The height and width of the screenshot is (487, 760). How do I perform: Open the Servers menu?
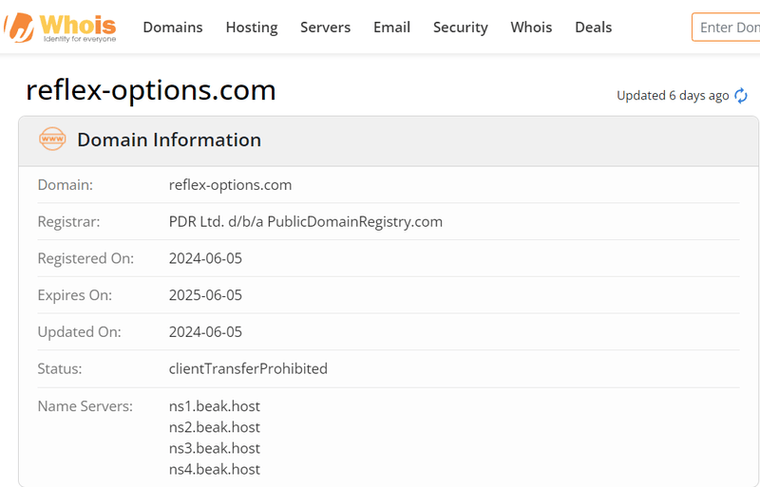coord(325,28)
